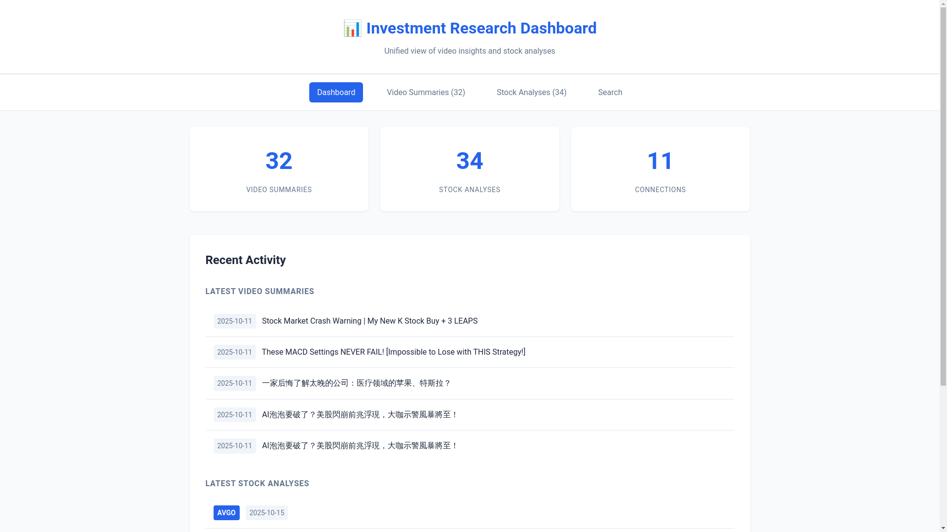
Task: Switch to Video Summaries (32) tab
Action: [x=426, y=93]
